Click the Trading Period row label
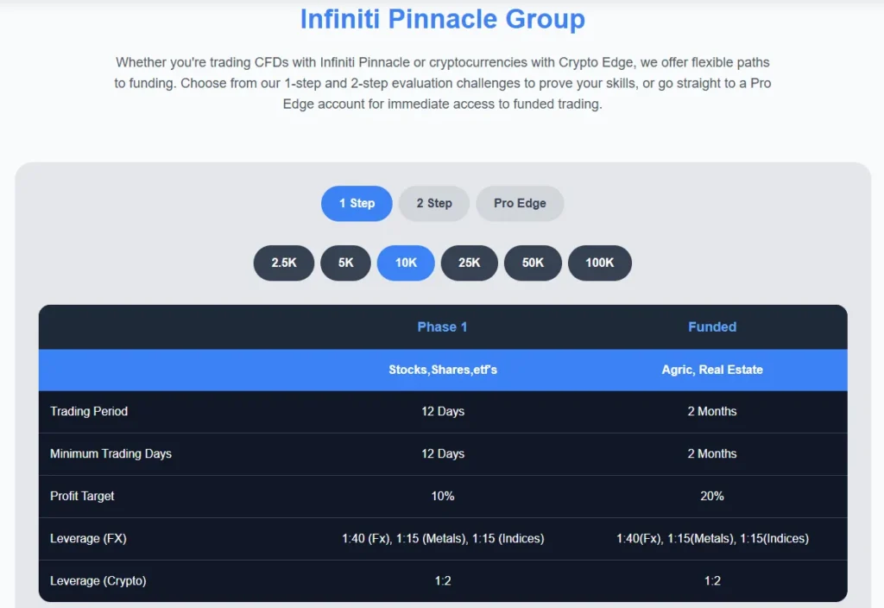Viewport: 884px width, 608px height. 89,411
